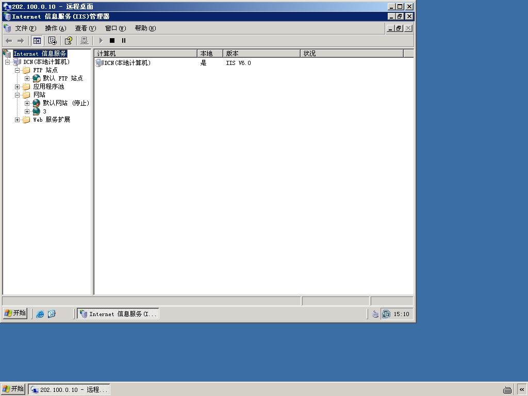Select the 网站 folder in the tree

[x=39, y=95]
